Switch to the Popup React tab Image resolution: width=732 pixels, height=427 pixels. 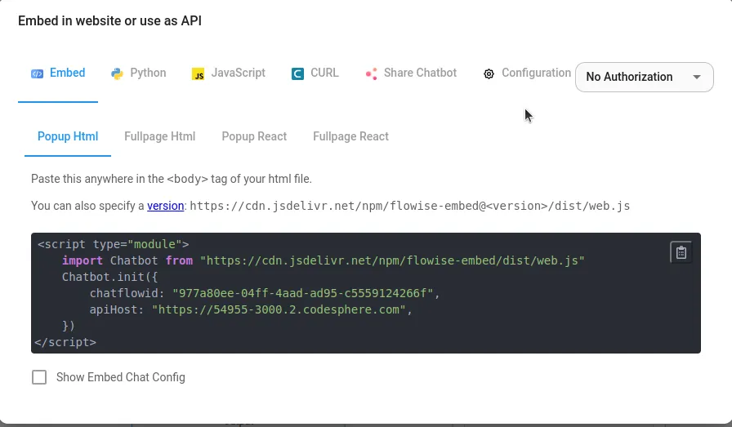[254, 136]
